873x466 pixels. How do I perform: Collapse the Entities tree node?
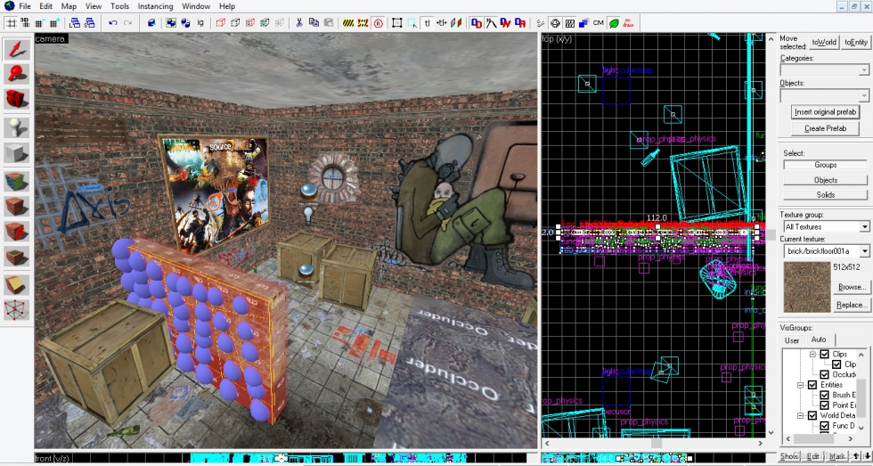pyautogui.click(x=801, y=385)
